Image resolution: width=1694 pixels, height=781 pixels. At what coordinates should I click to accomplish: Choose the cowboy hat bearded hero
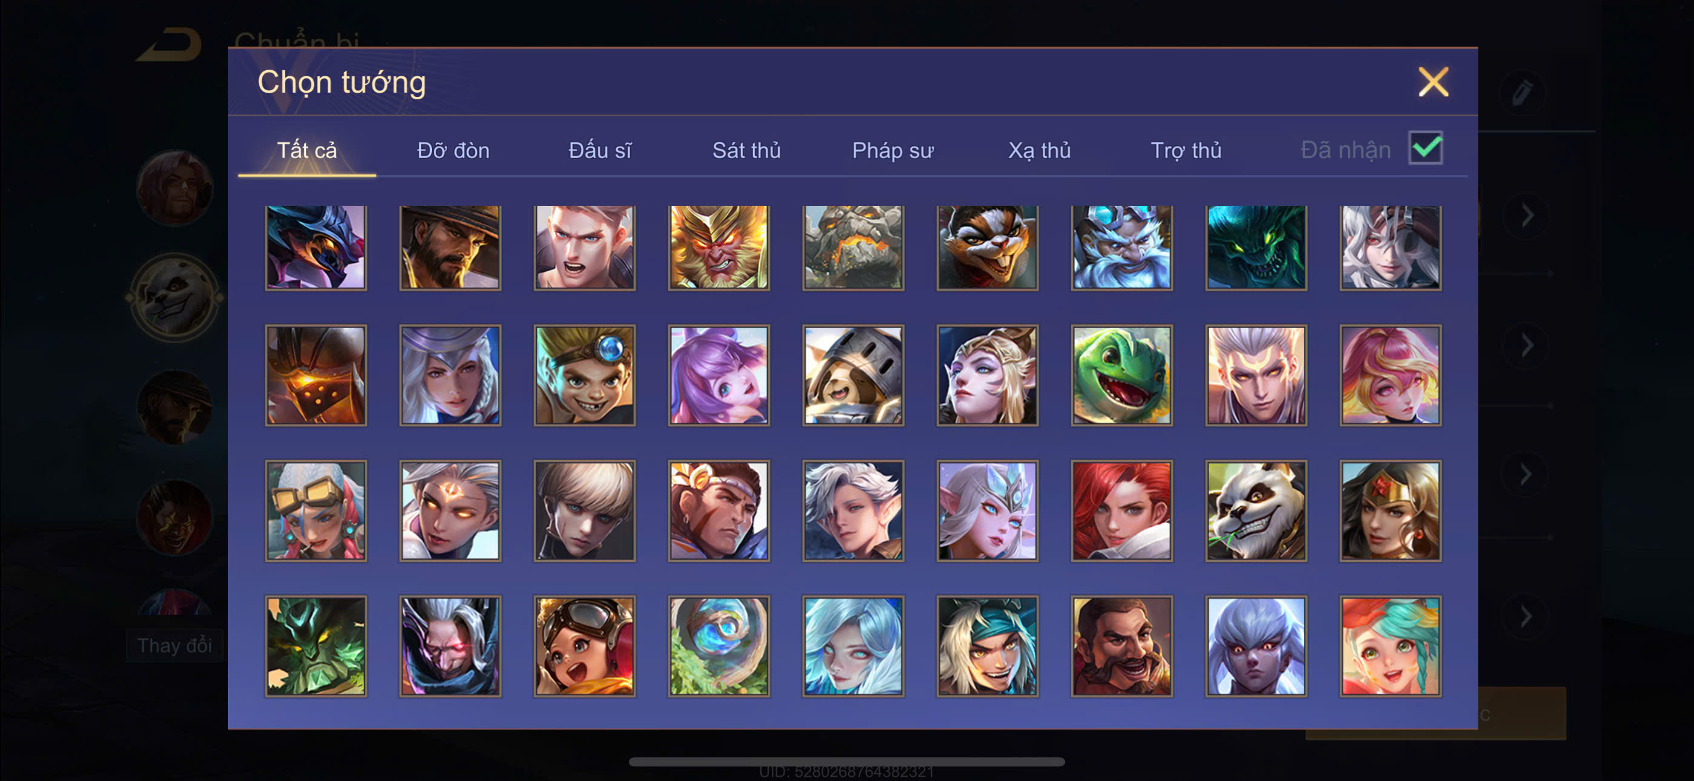[450, 247]
